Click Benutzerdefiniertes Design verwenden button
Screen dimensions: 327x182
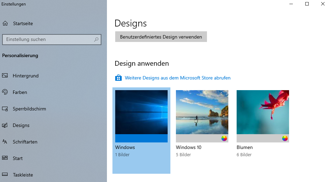coord(161,37)
